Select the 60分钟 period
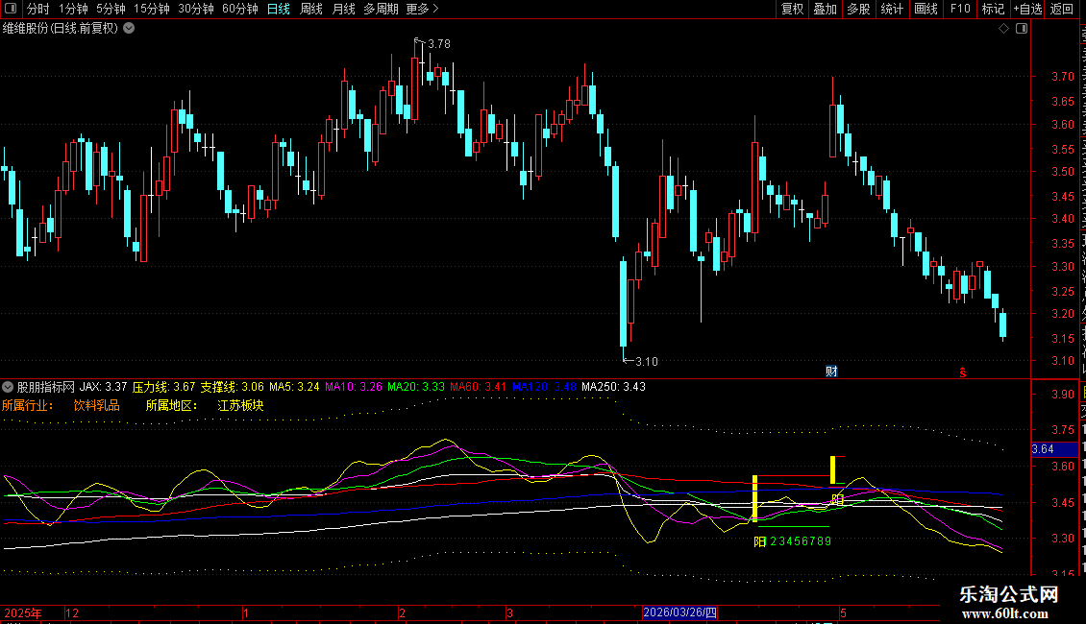This screenshot has width=1086, height=624. pos(240,9)
